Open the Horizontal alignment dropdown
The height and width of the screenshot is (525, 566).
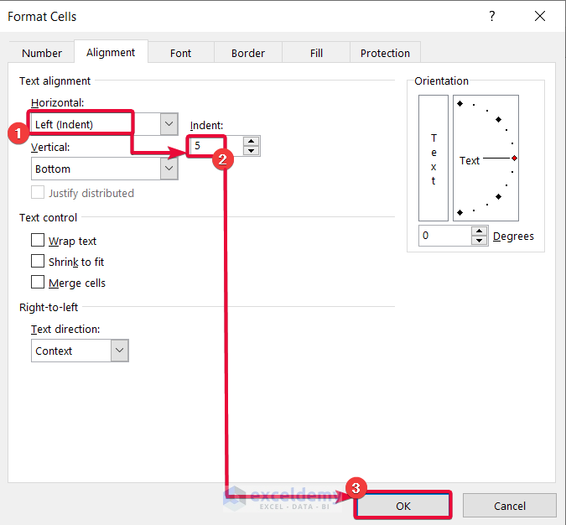[x=169, y=124]
